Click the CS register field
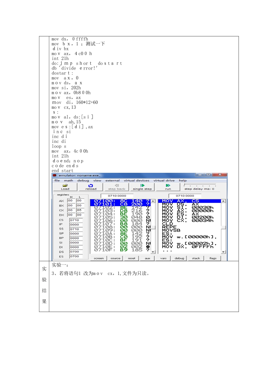 (x=76, y=220)
